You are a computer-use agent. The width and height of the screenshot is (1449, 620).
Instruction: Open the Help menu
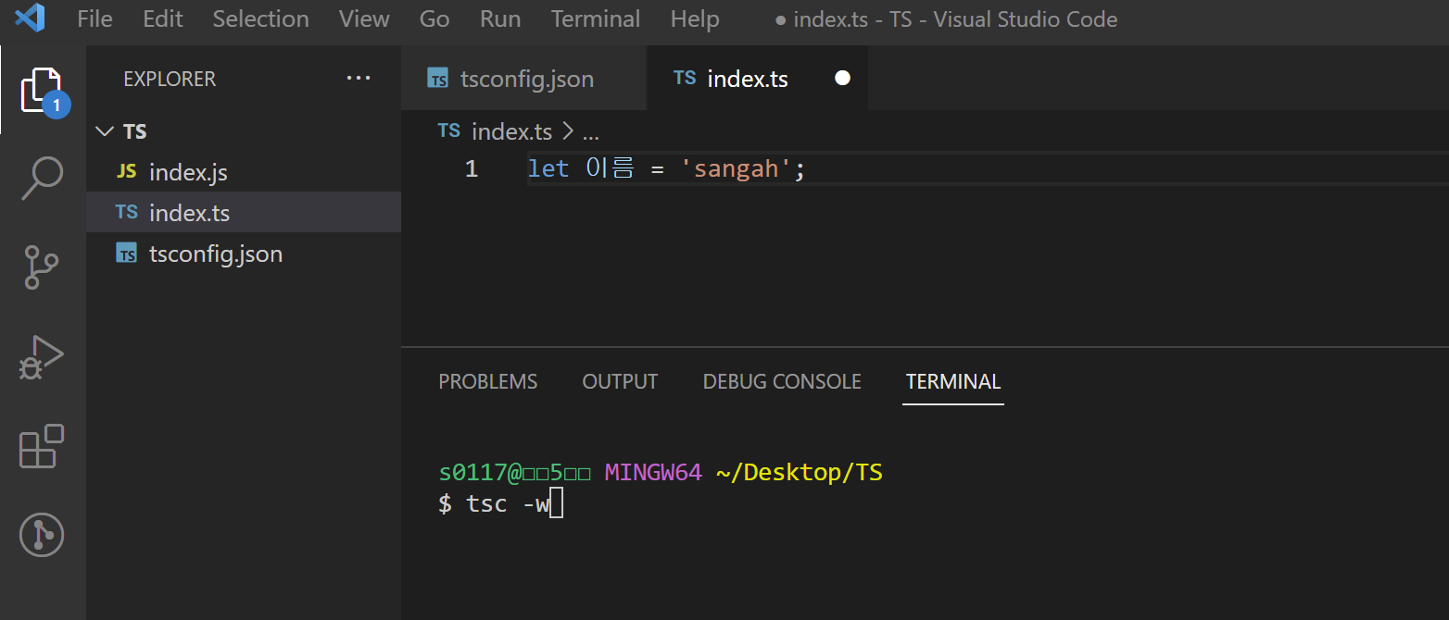click(695, 19)
